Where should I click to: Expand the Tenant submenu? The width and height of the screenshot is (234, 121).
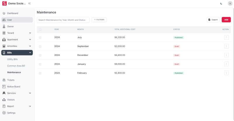(x=30, y=33)
